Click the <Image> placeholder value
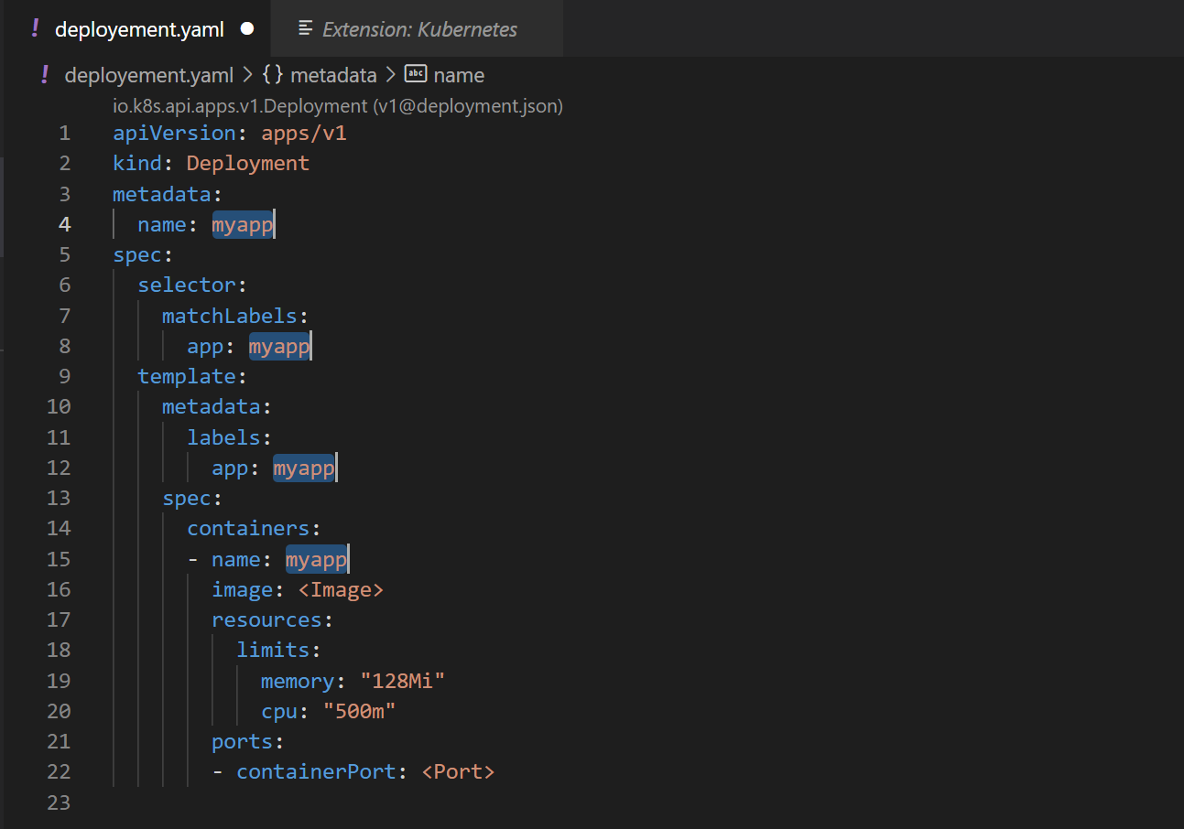 pos(341,589)
